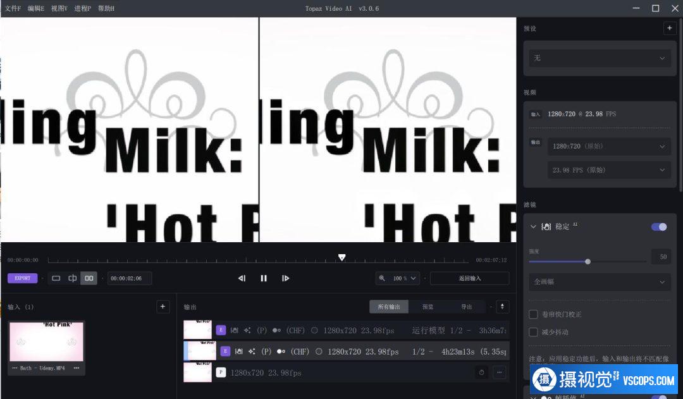Image resolution: width=683 pixels, height=399 pixels.
Task: Toggle the 稳定 stabilization switch
Action: click(x=658, y=227)
